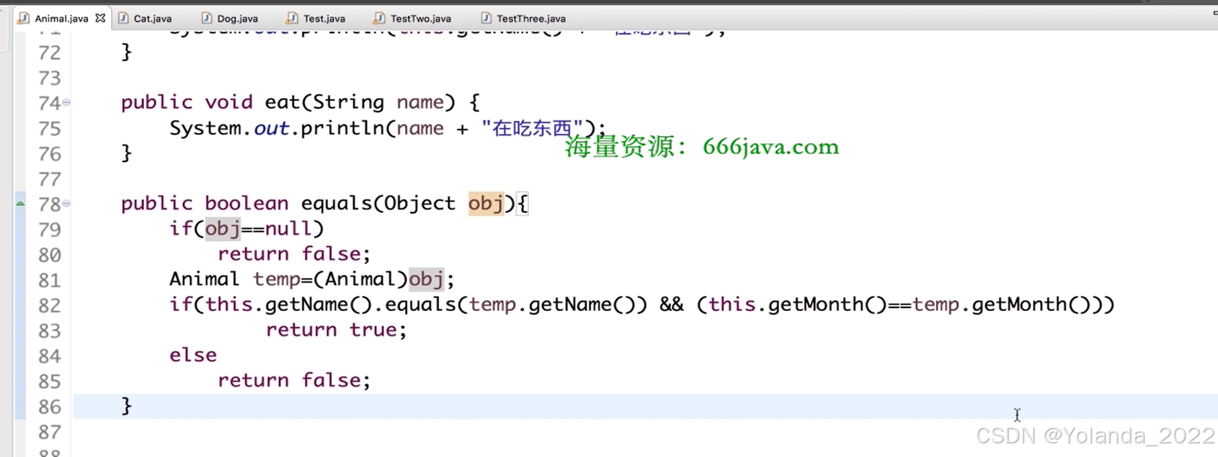The image size is (1218, 457).
Task: Click line number 73 in the gutter
Action: tap(49, 78)
